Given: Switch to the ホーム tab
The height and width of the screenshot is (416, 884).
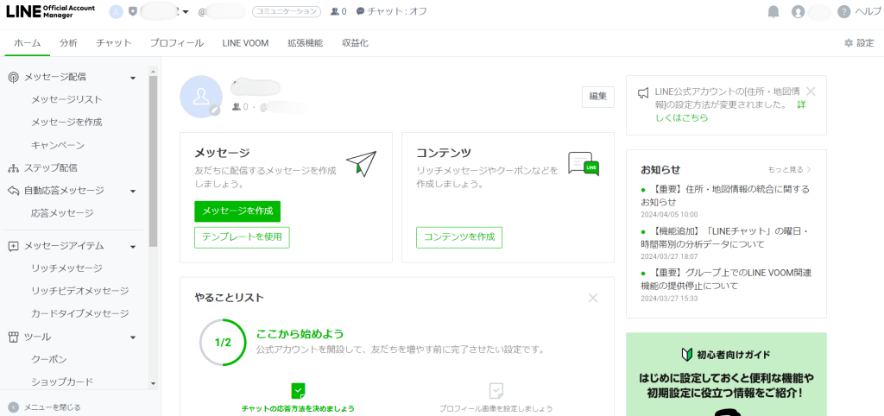Looking at the screenshot, I should click(27, 43).
